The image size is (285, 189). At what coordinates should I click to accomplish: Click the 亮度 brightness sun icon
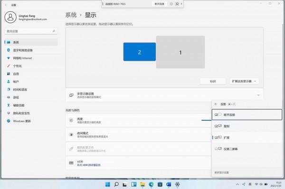71,120
